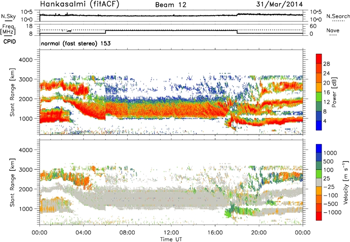Screen dimensions: 350x242
Task: Click the Nave legend label
Action: pyautogui.click(x=333, y=30)
